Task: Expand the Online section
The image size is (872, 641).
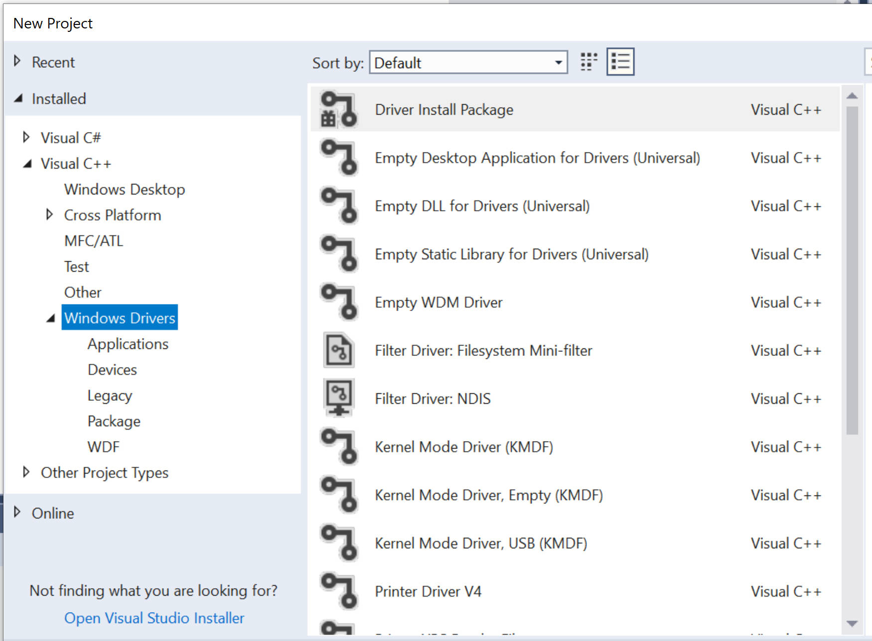Action: pyautogui.click(x=17, y=512)
